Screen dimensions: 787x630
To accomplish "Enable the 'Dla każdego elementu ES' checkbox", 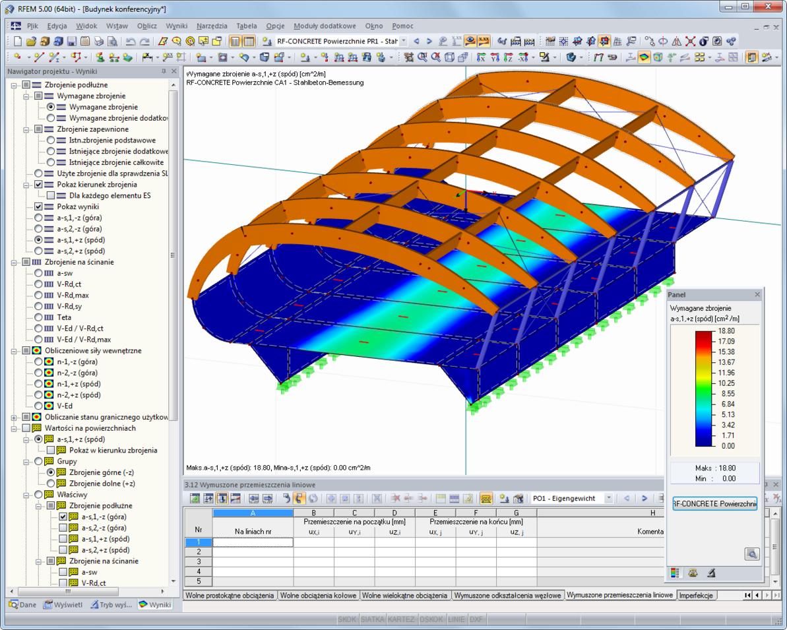I will point(51,195).
